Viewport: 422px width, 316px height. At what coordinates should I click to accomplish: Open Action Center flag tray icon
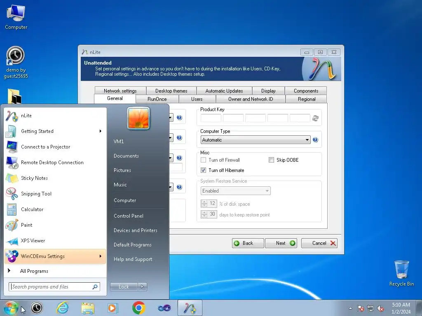[x=360, y=308]
